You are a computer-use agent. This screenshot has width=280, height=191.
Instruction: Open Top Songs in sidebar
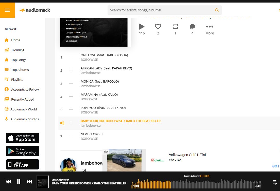pyautogui.click(x=19, y=60)
